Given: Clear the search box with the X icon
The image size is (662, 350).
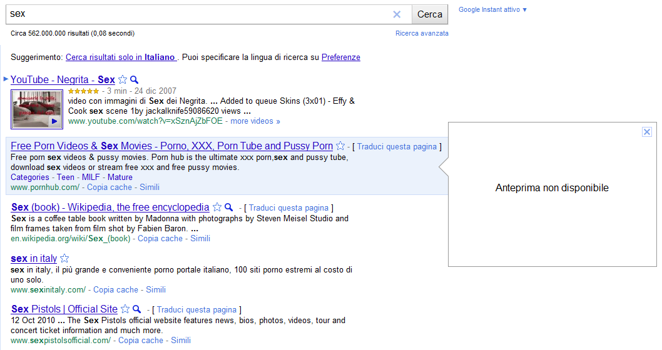Looking at the screenshot, I should pos(397,14).
